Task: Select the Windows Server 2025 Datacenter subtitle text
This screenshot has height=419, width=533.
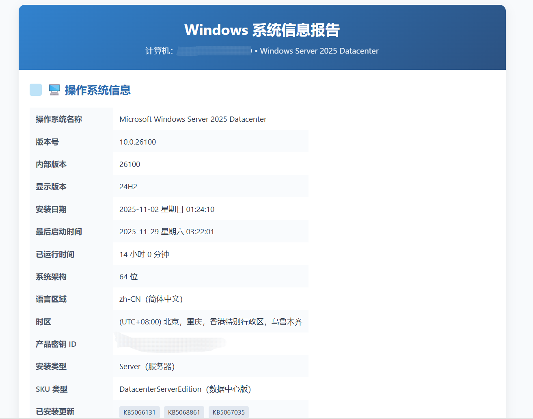Action: tap(319, 51)
